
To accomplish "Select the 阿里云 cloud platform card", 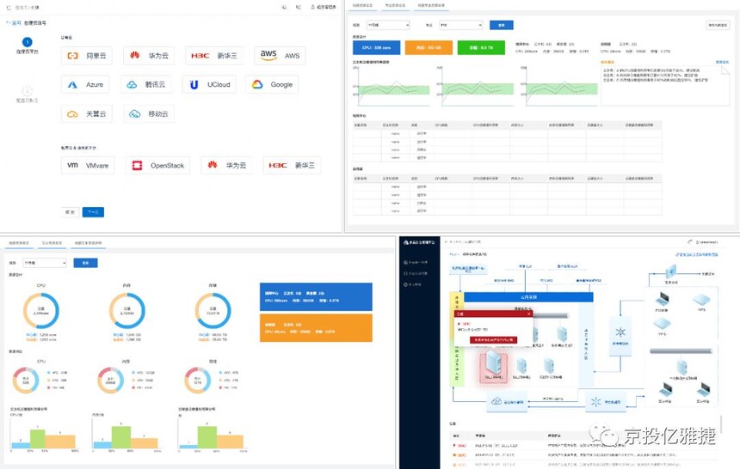I will [86, 56].
